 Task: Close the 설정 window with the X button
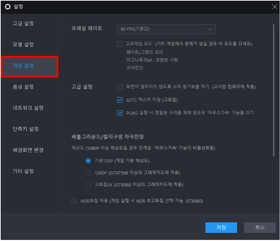click(274, 7)
